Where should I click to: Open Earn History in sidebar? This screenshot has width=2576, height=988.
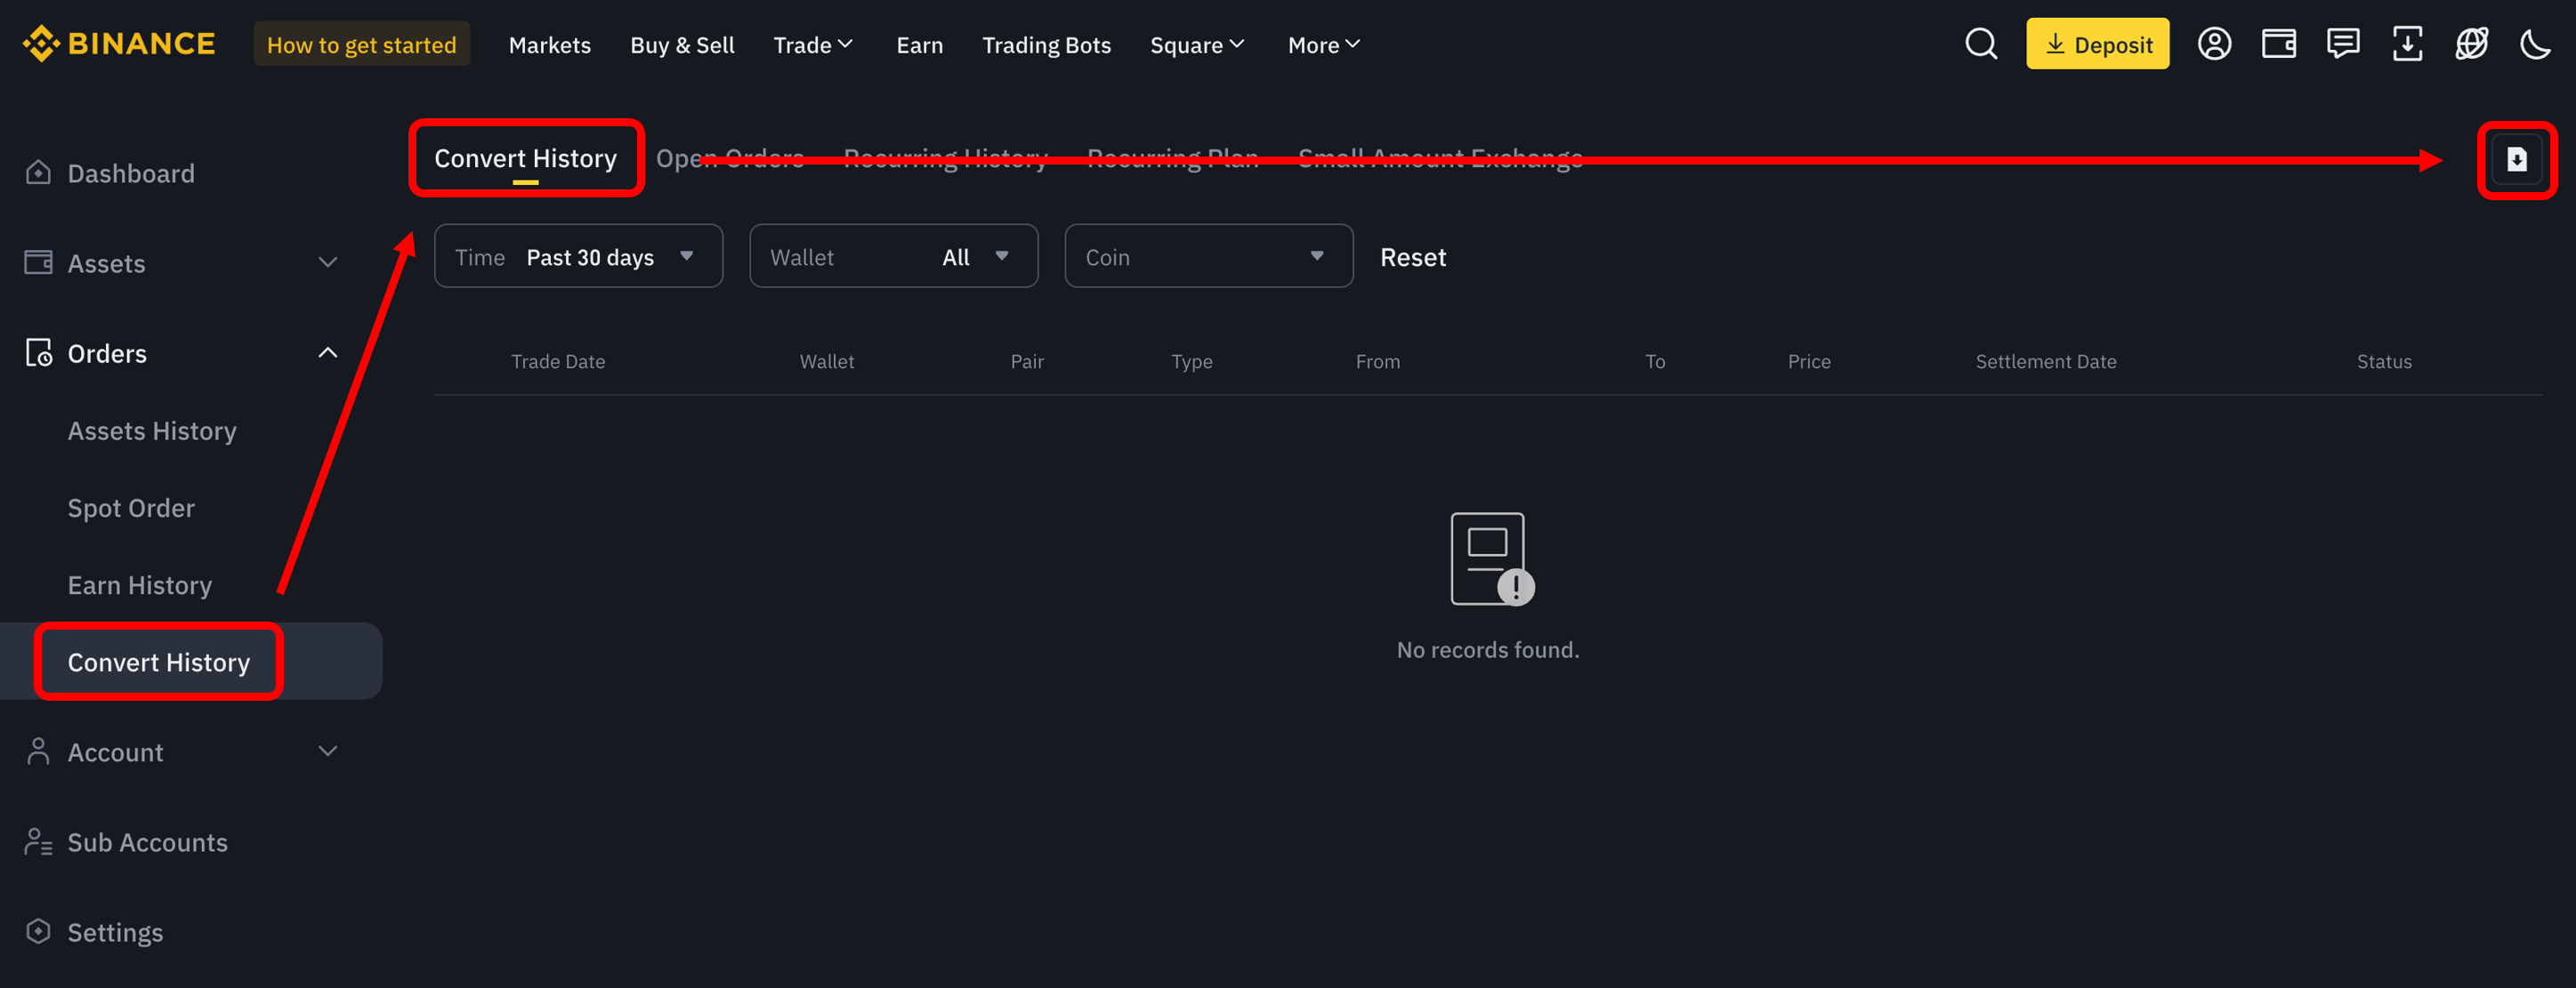(x=140, y=584)
